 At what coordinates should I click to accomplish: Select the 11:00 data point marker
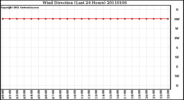tap(82, 19)
